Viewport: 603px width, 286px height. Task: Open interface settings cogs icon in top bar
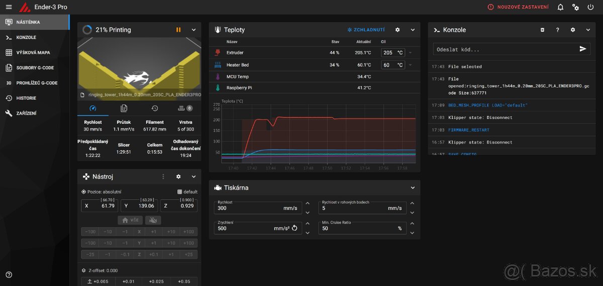pyautogui.click(x=575, y=7)
